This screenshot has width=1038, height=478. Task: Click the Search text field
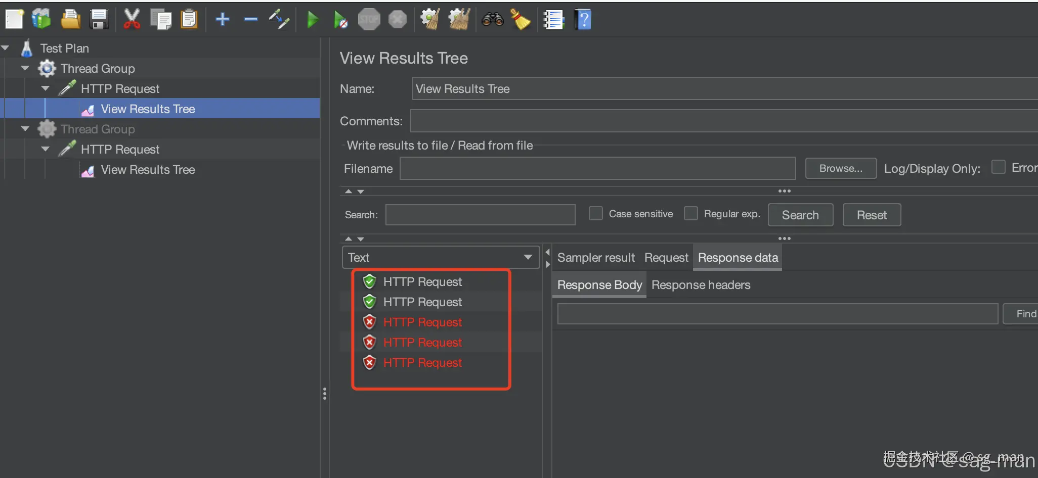(480, 215)
